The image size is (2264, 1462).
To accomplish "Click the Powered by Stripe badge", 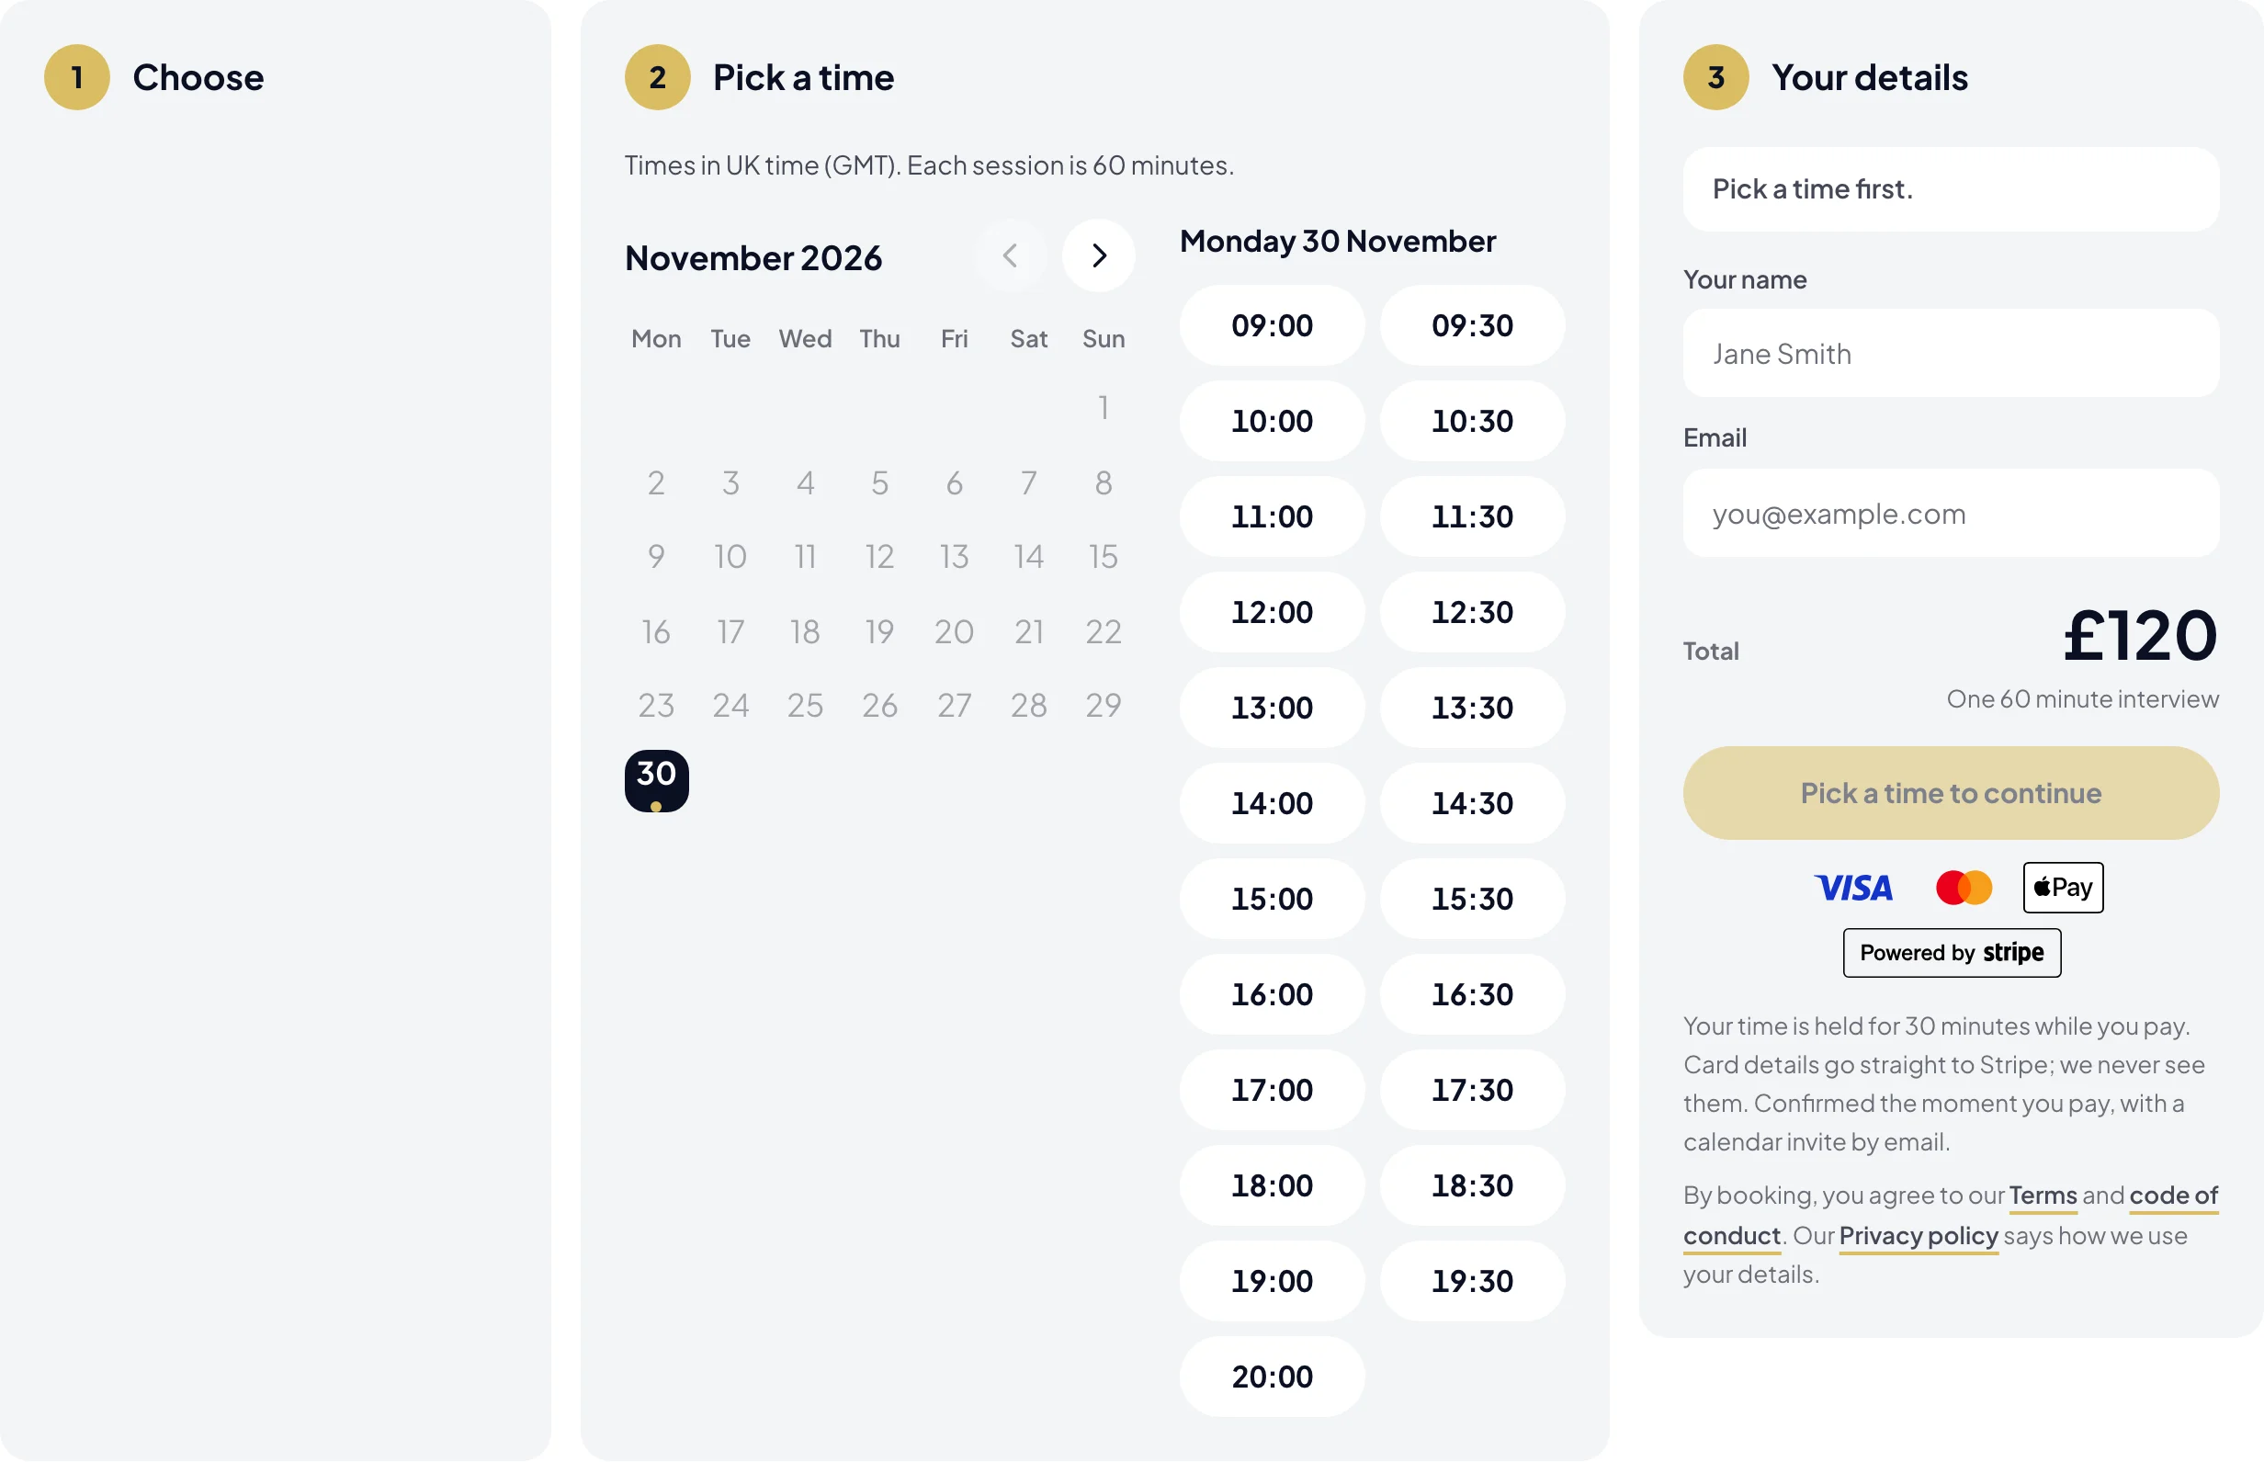I will pos(1952,952).
